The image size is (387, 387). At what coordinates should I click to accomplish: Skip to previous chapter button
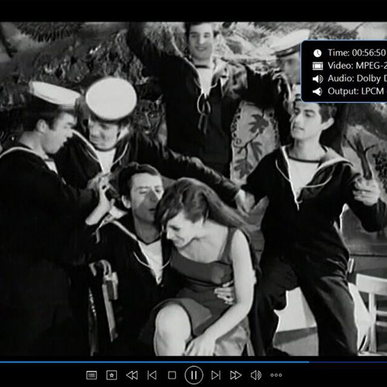pyautogui.click(x=152, y=375)
